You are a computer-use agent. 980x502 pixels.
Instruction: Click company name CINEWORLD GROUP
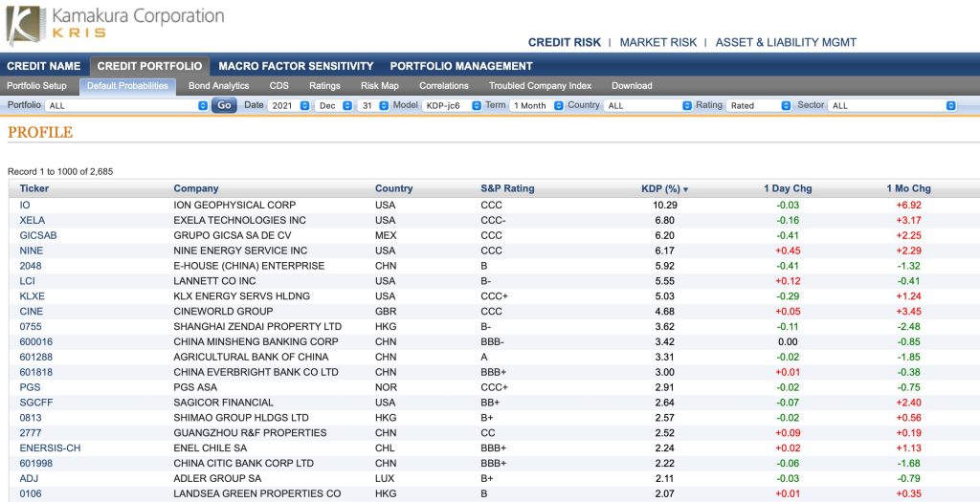tap(223, 311)
